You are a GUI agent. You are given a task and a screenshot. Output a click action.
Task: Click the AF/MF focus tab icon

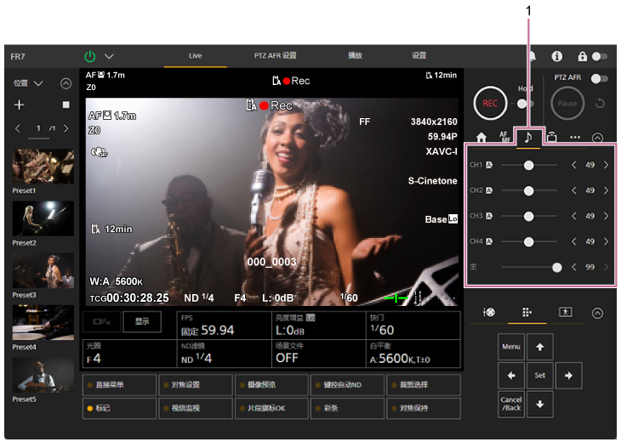pyautogui.click(x=504, y=137)
